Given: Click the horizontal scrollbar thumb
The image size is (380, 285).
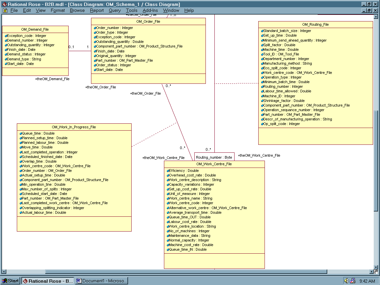Looking at the screenshot, I should (x=186, y=272).
